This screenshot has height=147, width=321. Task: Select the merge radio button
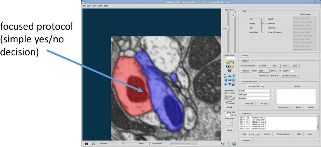pos(248,23)
